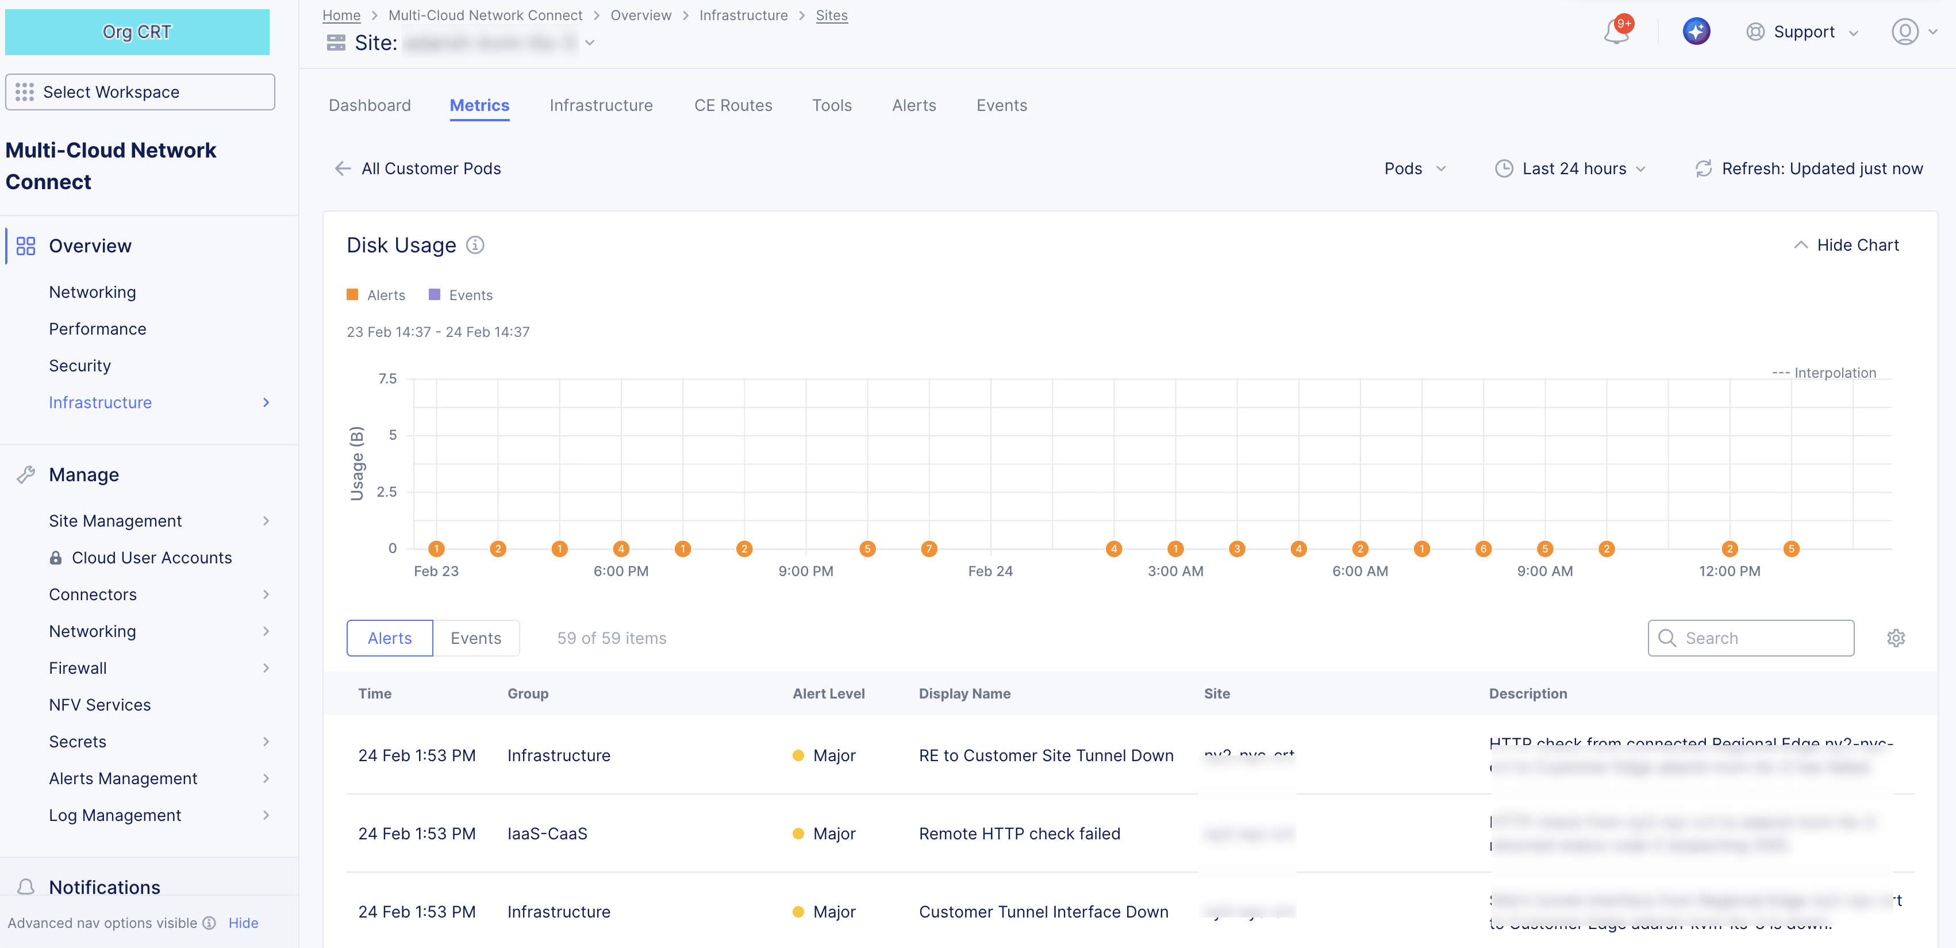This screenshot has height=948, width=1956.
Task: Open the notifications bell icon
Action: pos(1616,32)
